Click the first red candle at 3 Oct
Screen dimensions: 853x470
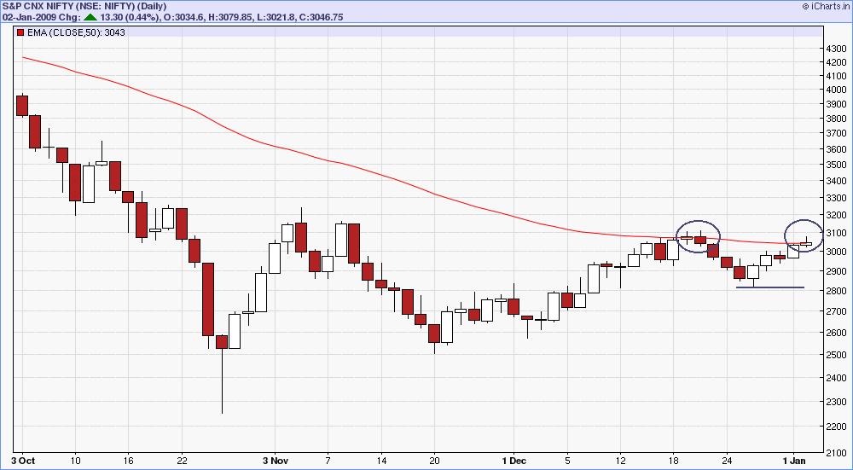[22, 106]
